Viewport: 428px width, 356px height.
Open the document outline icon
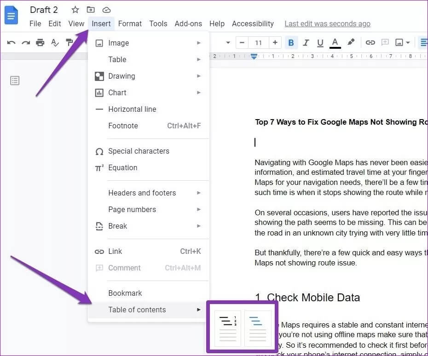tap(15, 81)
